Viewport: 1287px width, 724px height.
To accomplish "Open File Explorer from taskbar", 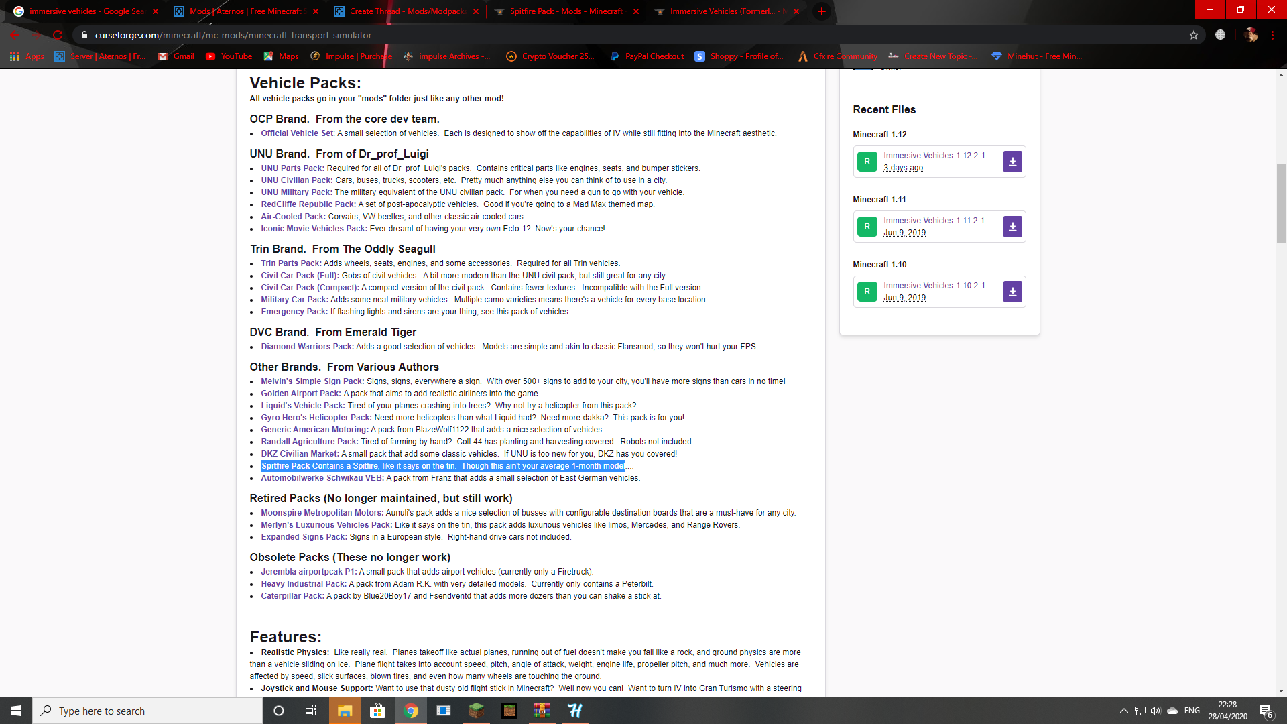I will click(x=345, y=711).
